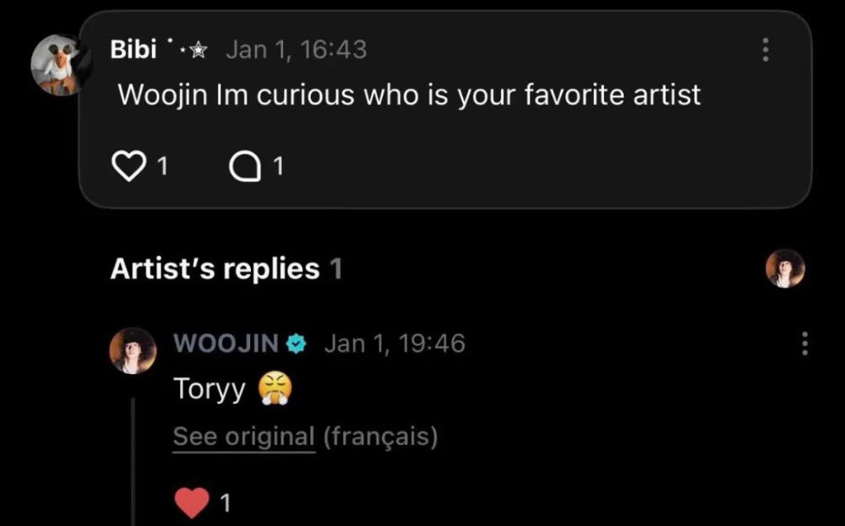The height and width of the screenshot is (526, 845).
Task: Tap artist avatar next to Artist's replies
Action: coord(785,269)
